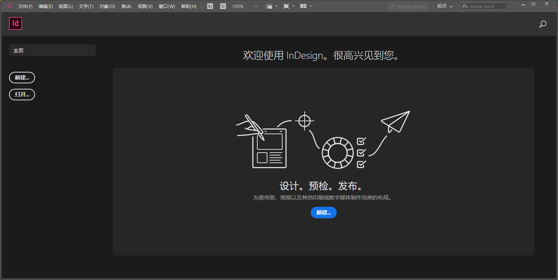The height and width of the screenshot is (280, 558).
Task: Click the sidebar 新建 button
Action: click(x=22, y=78)
